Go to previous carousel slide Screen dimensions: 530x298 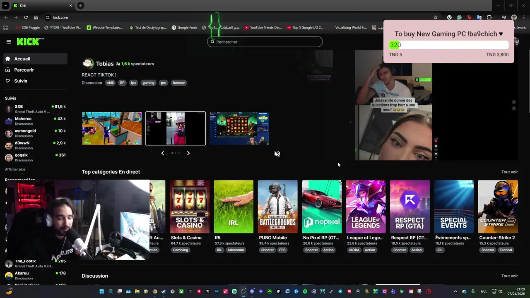pos(162,153)
